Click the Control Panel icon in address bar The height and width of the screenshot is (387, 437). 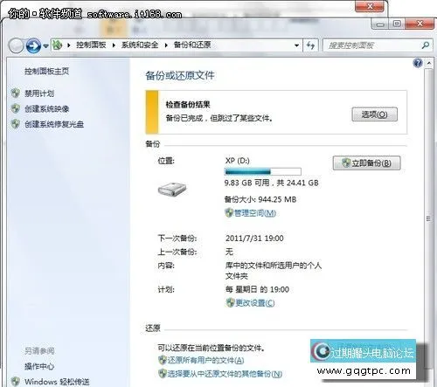(x=57, y=45)
